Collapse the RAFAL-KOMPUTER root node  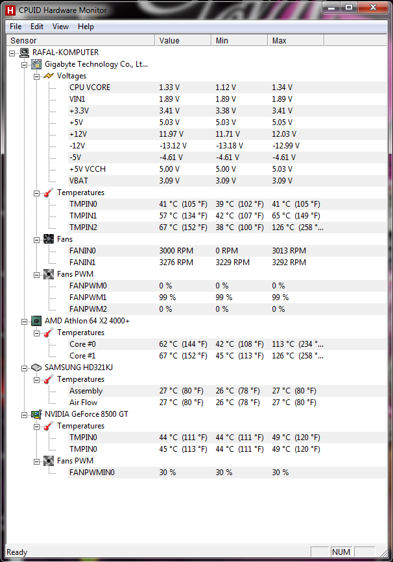12,53
